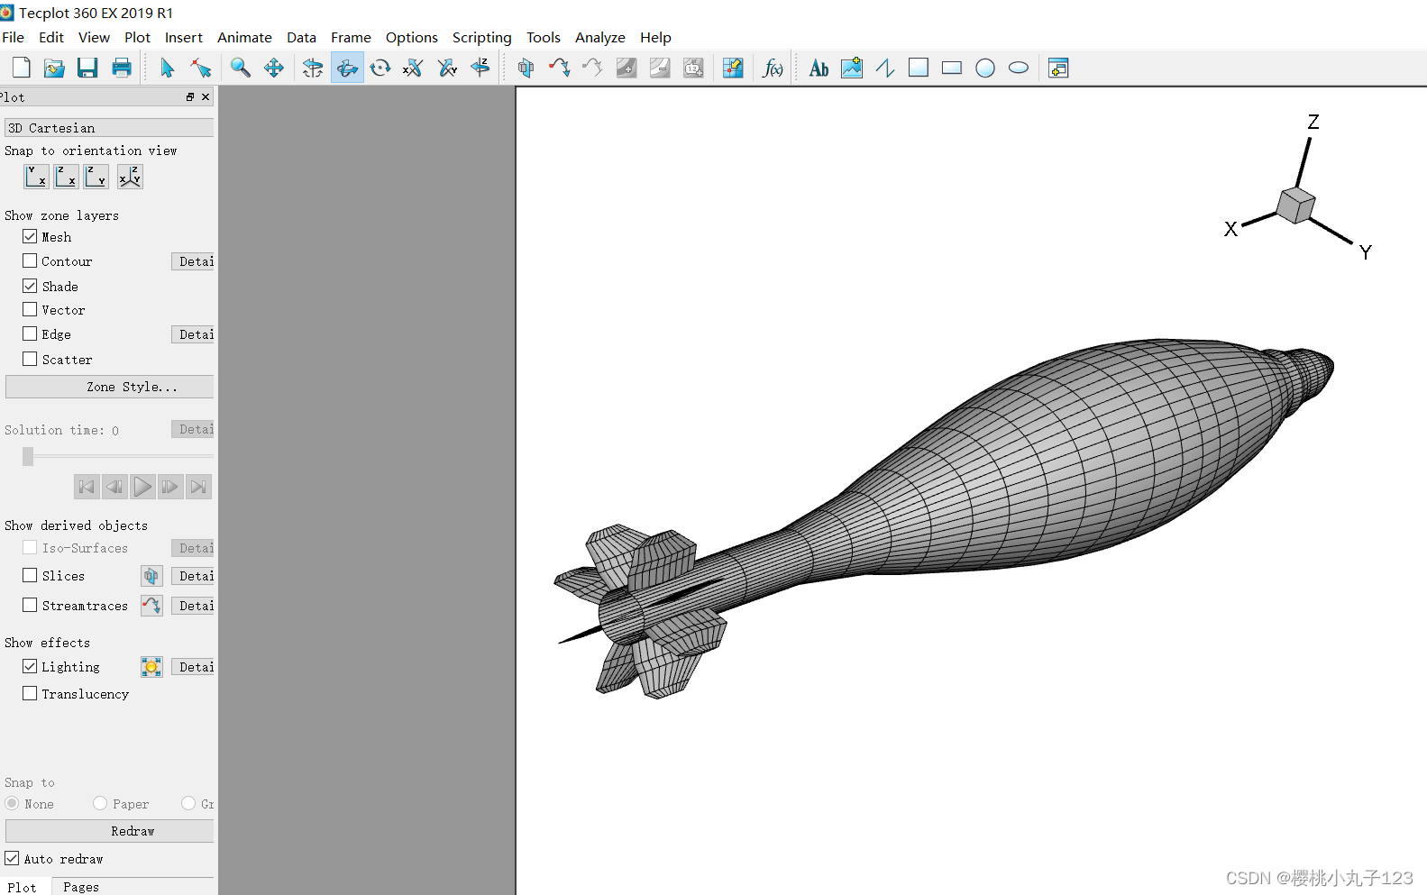This screenshot has width=1427, height=895.
Task: Activate the Translate four-arrow tool
Action: [274, 68]
